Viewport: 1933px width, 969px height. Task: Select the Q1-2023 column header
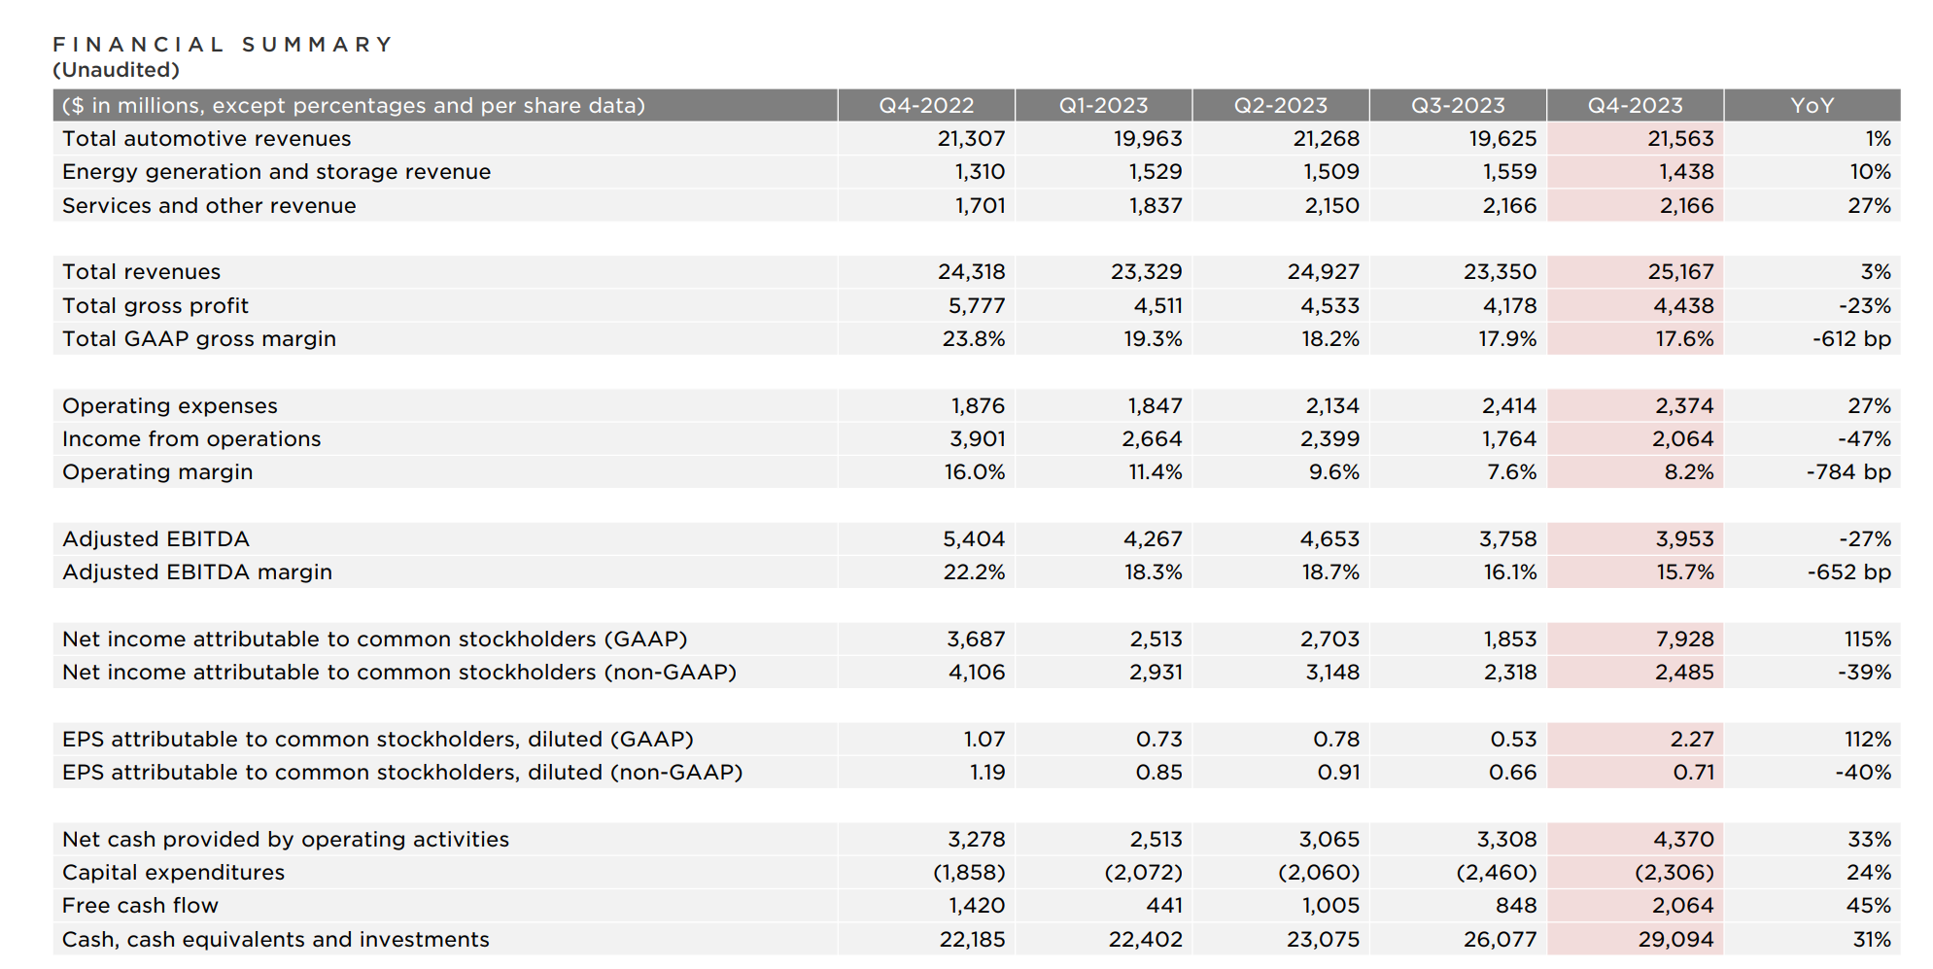(1103, 105)
